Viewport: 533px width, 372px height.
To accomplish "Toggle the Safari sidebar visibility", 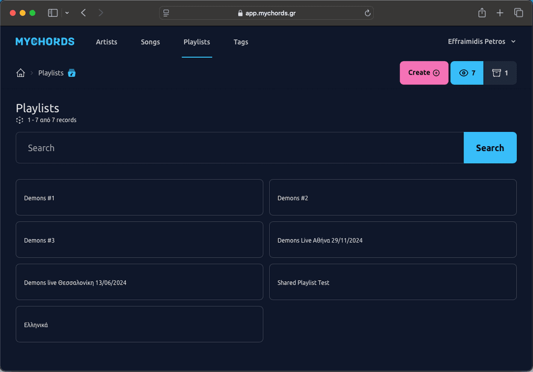I will click(52, 13).
